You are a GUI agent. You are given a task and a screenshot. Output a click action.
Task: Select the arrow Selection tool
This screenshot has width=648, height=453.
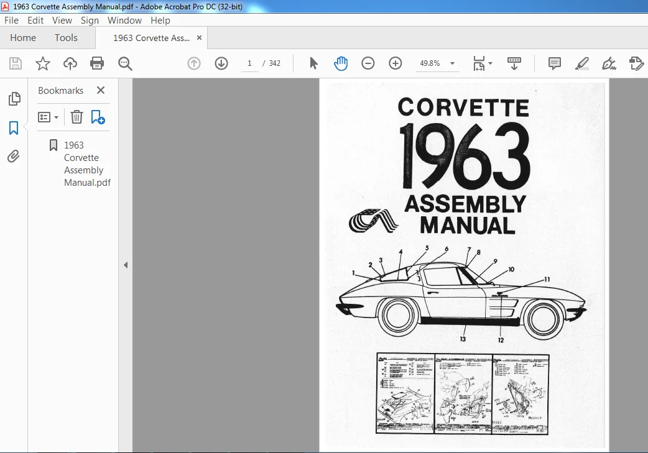(313, 63)
